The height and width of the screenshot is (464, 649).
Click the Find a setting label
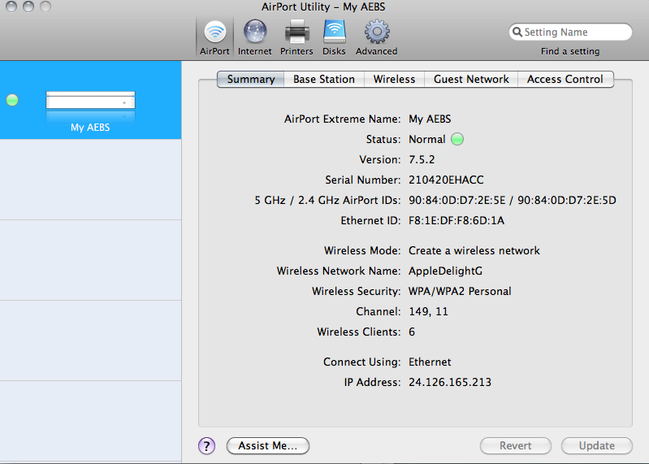point(570,51)
